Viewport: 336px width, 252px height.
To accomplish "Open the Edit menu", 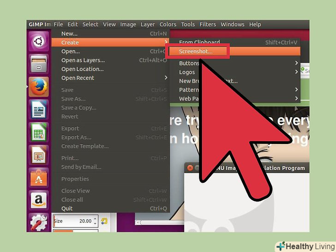I will click(x=72, y=24).
